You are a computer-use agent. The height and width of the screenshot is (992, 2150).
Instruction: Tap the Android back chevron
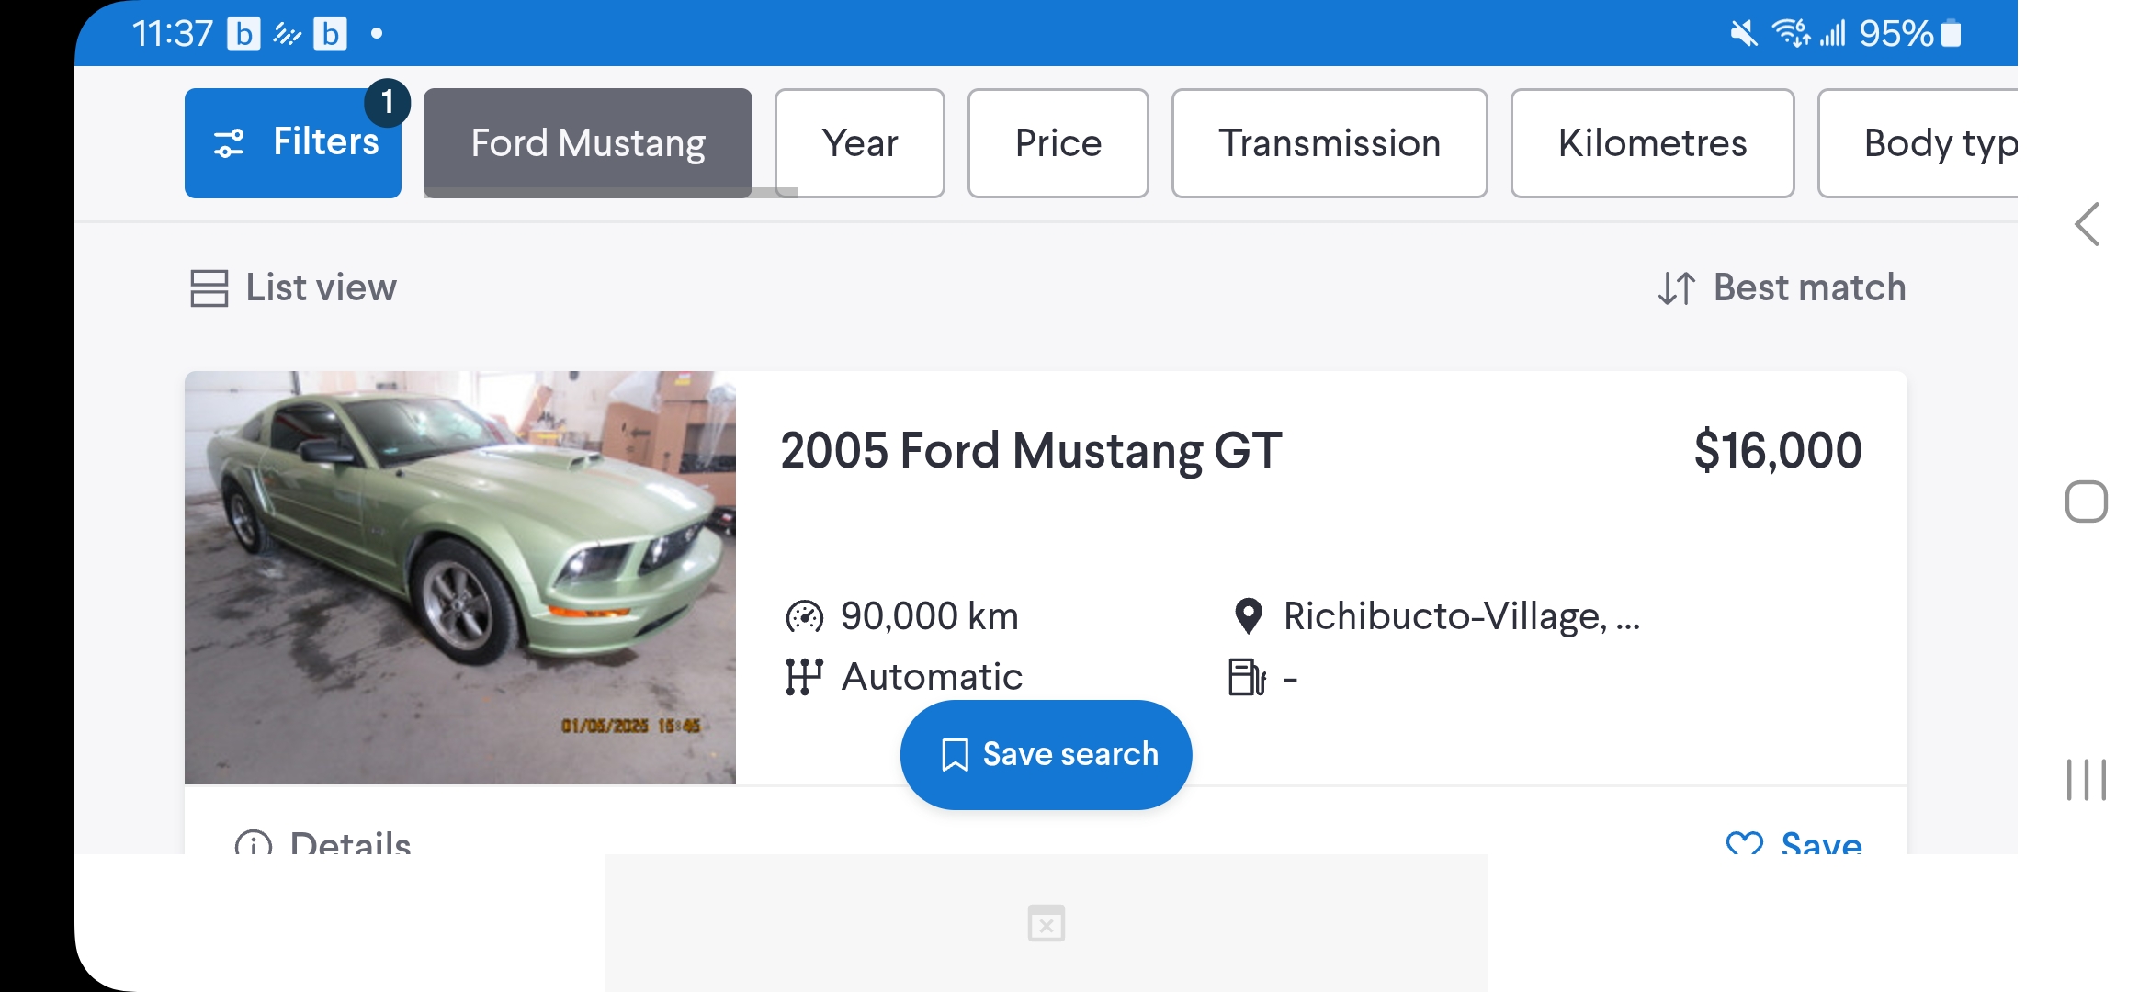(2087, 224)
